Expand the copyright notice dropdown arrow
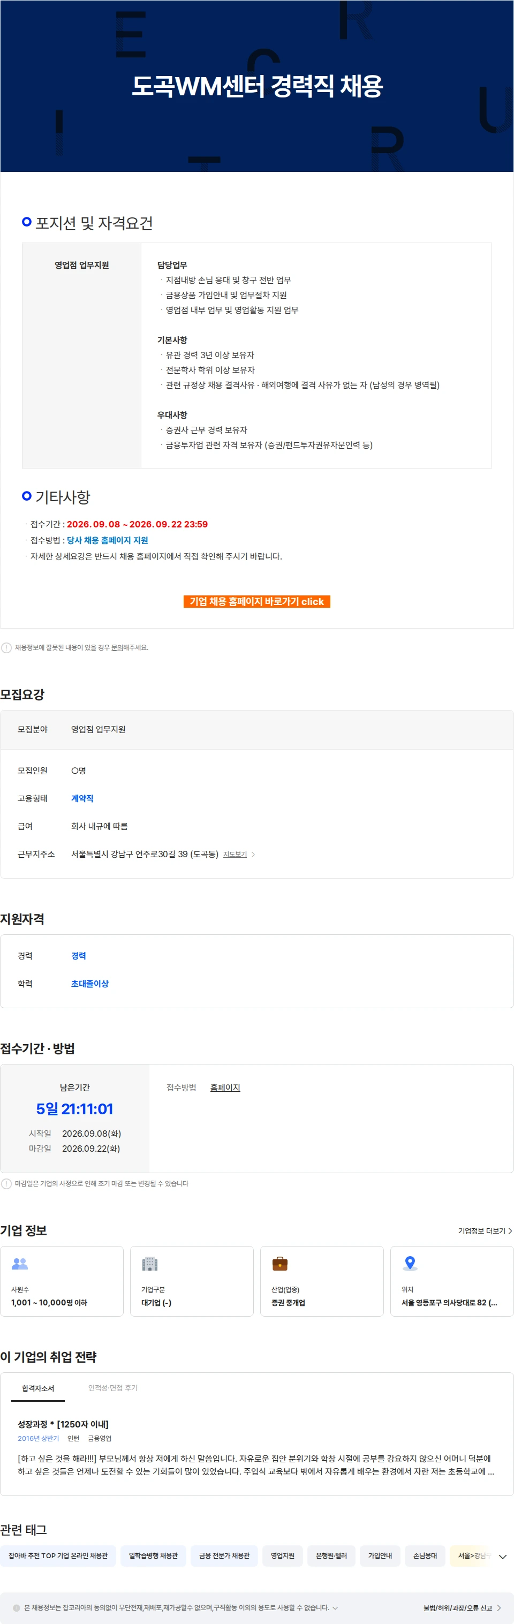This screenshot has width=514, height=1624. coord(335,1607)
